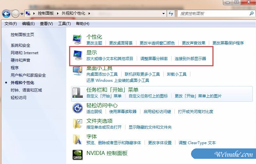Image resolution: width=256 pixels, height=164 pixels.
Task: Focus the 搜索控制面板 search field
Action: tap(213, 14)
